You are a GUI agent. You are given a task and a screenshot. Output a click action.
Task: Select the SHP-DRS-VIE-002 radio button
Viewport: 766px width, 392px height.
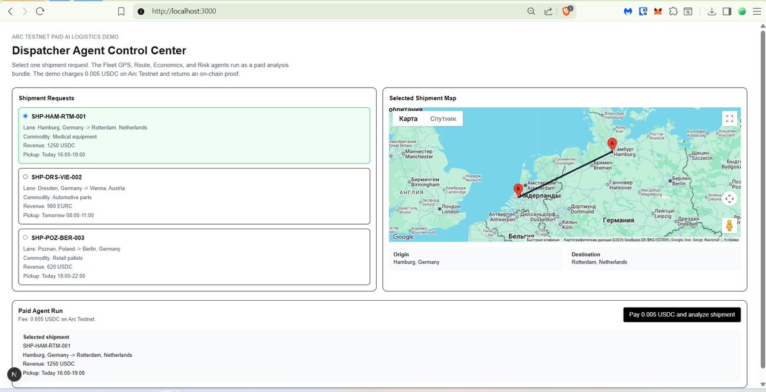pos(26,177)
